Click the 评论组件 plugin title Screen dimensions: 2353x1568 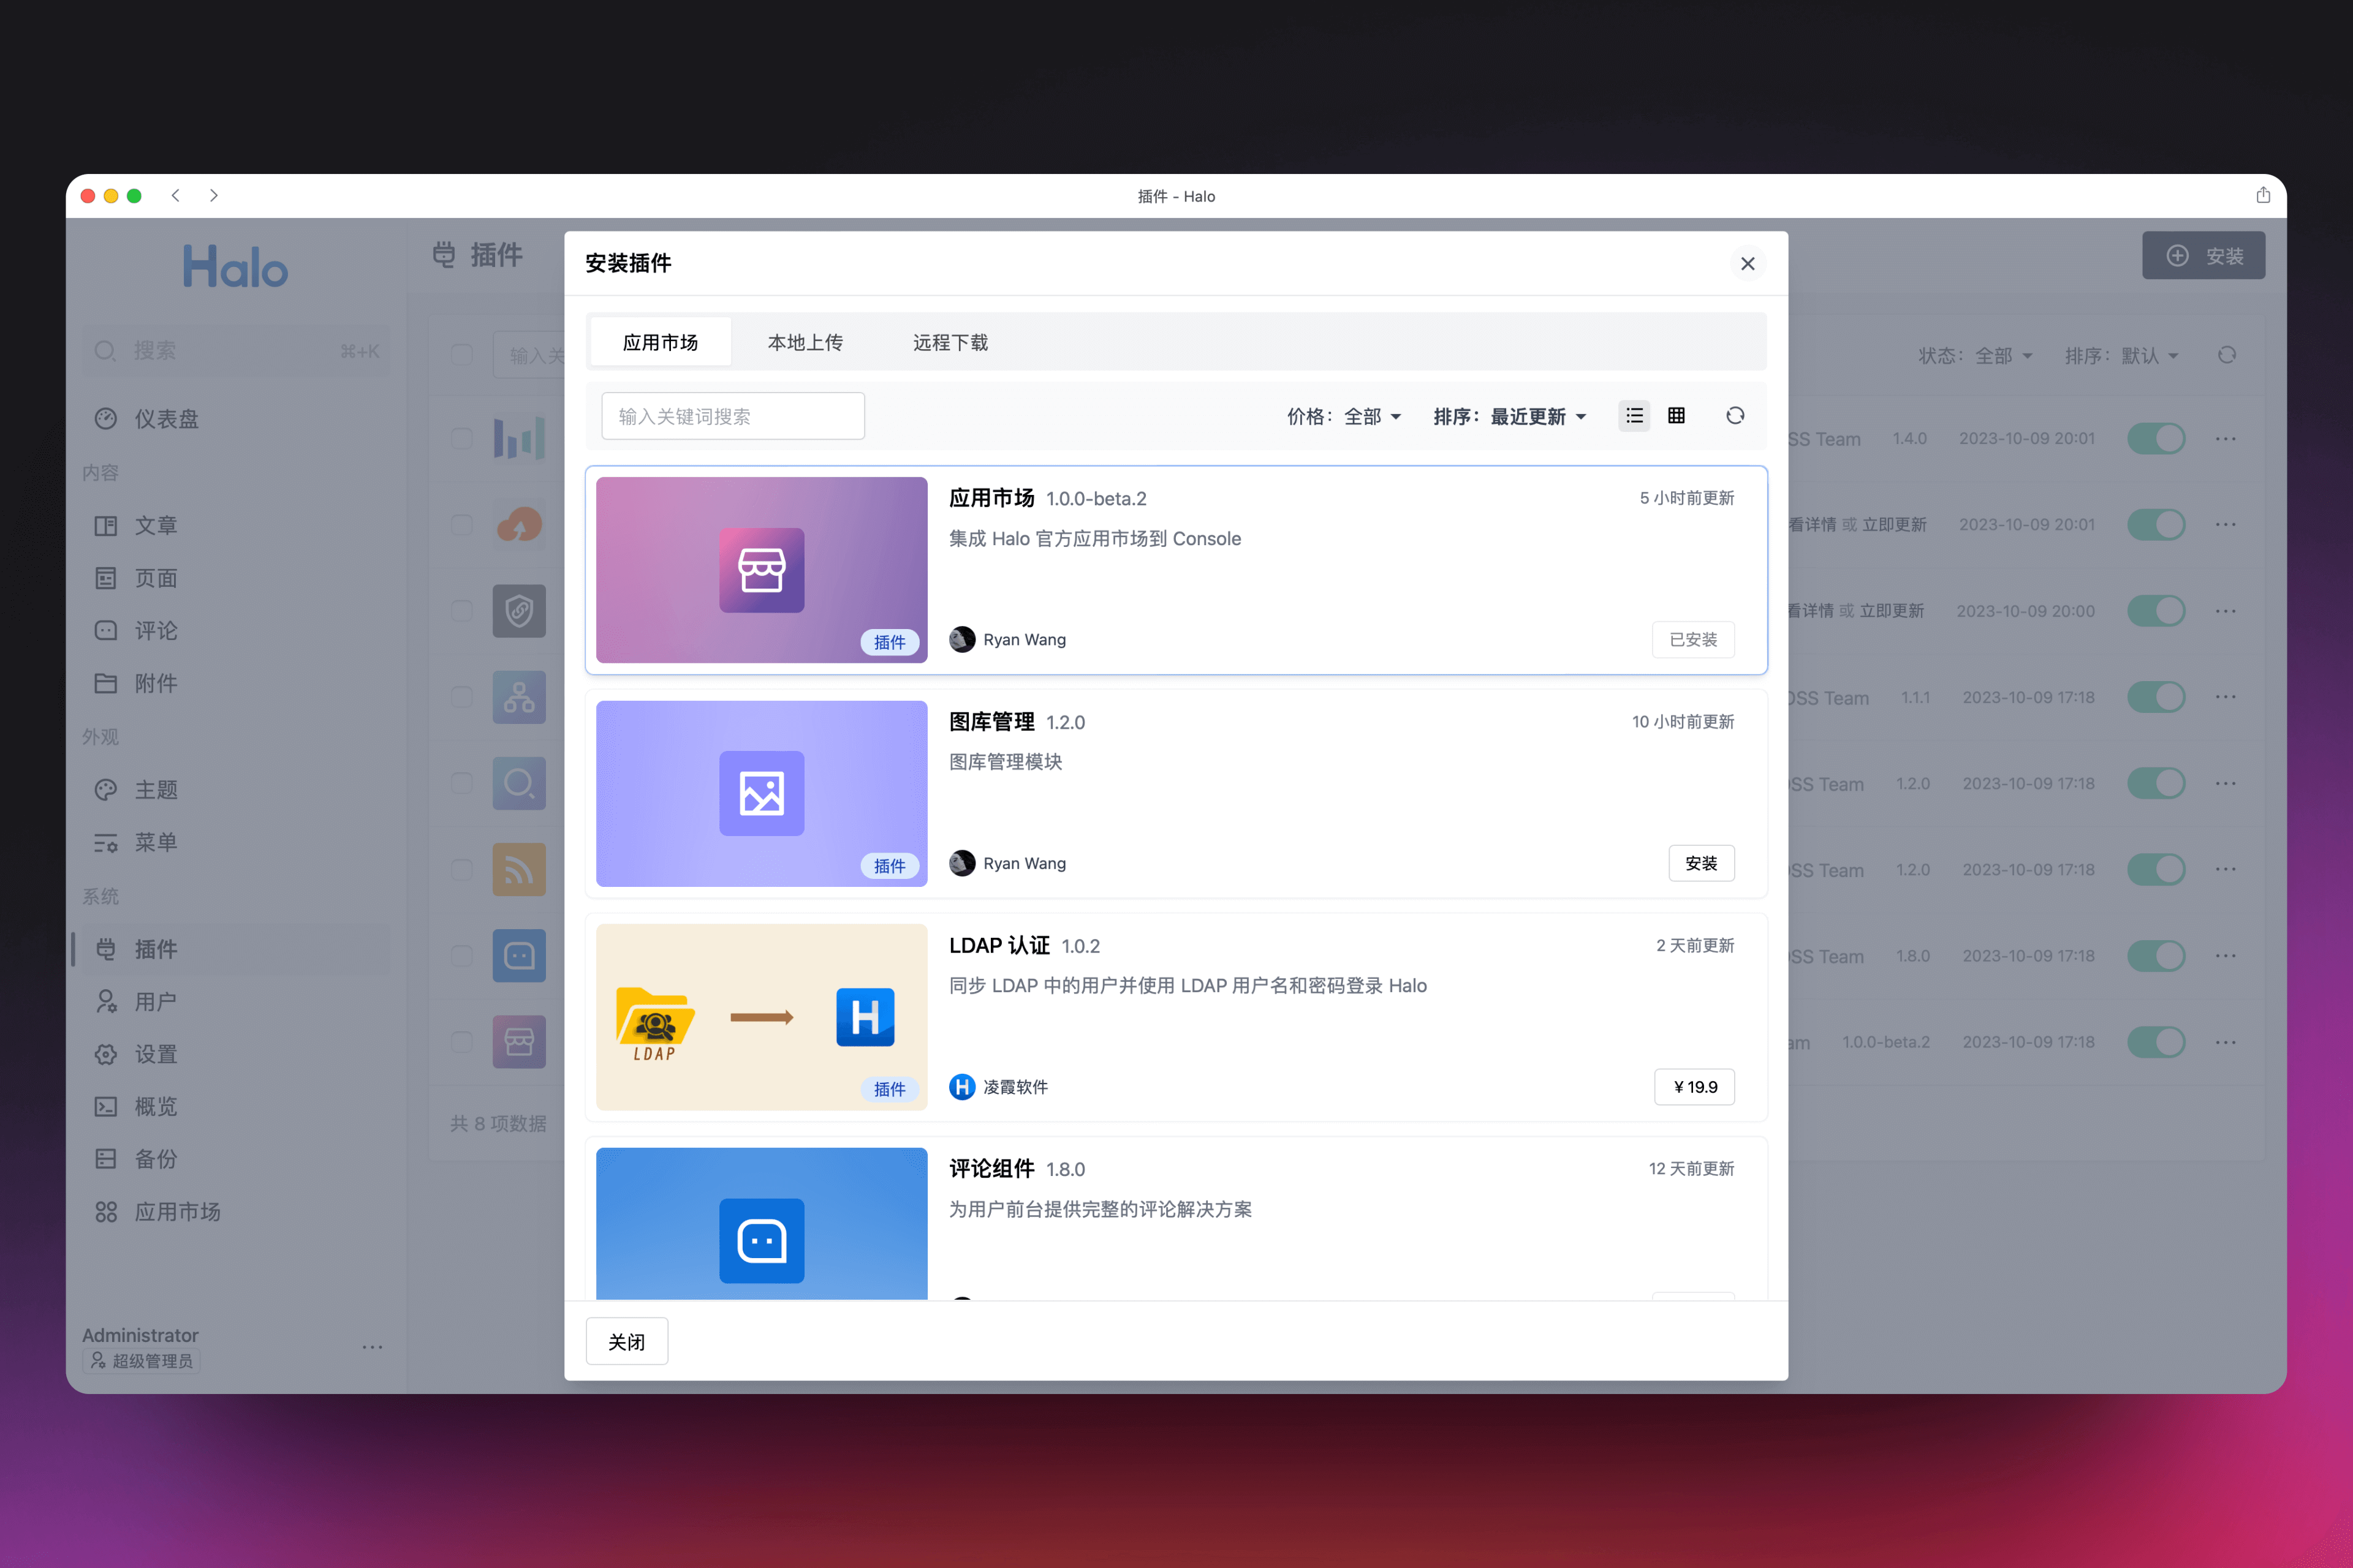[991, 1169]
